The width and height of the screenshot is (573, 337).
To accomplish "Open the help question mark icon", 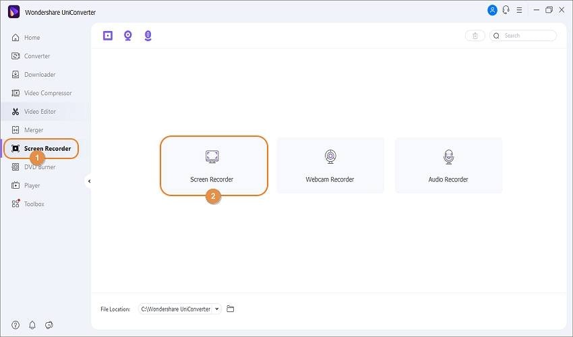I will [x=16, y=325].
